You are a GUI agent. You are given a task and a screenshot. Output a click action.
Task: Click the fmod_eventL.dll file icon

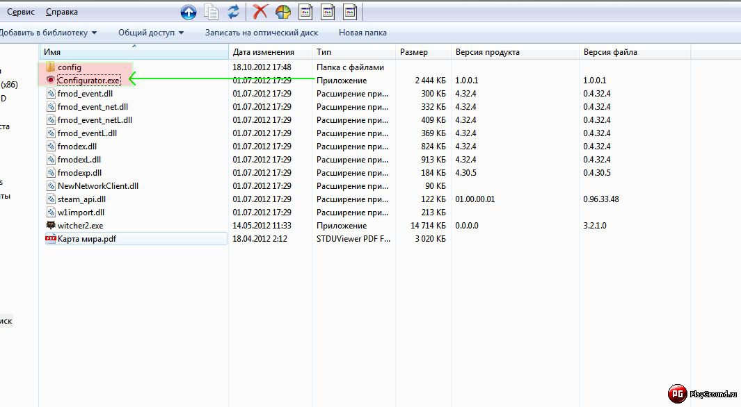pyautogui.click(x=51, y=133)
